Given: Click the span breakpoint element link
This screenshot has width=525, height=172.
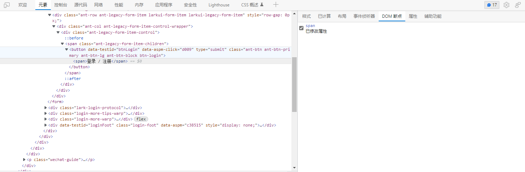Looking at the screenshot, I should [x=310, y=26].
